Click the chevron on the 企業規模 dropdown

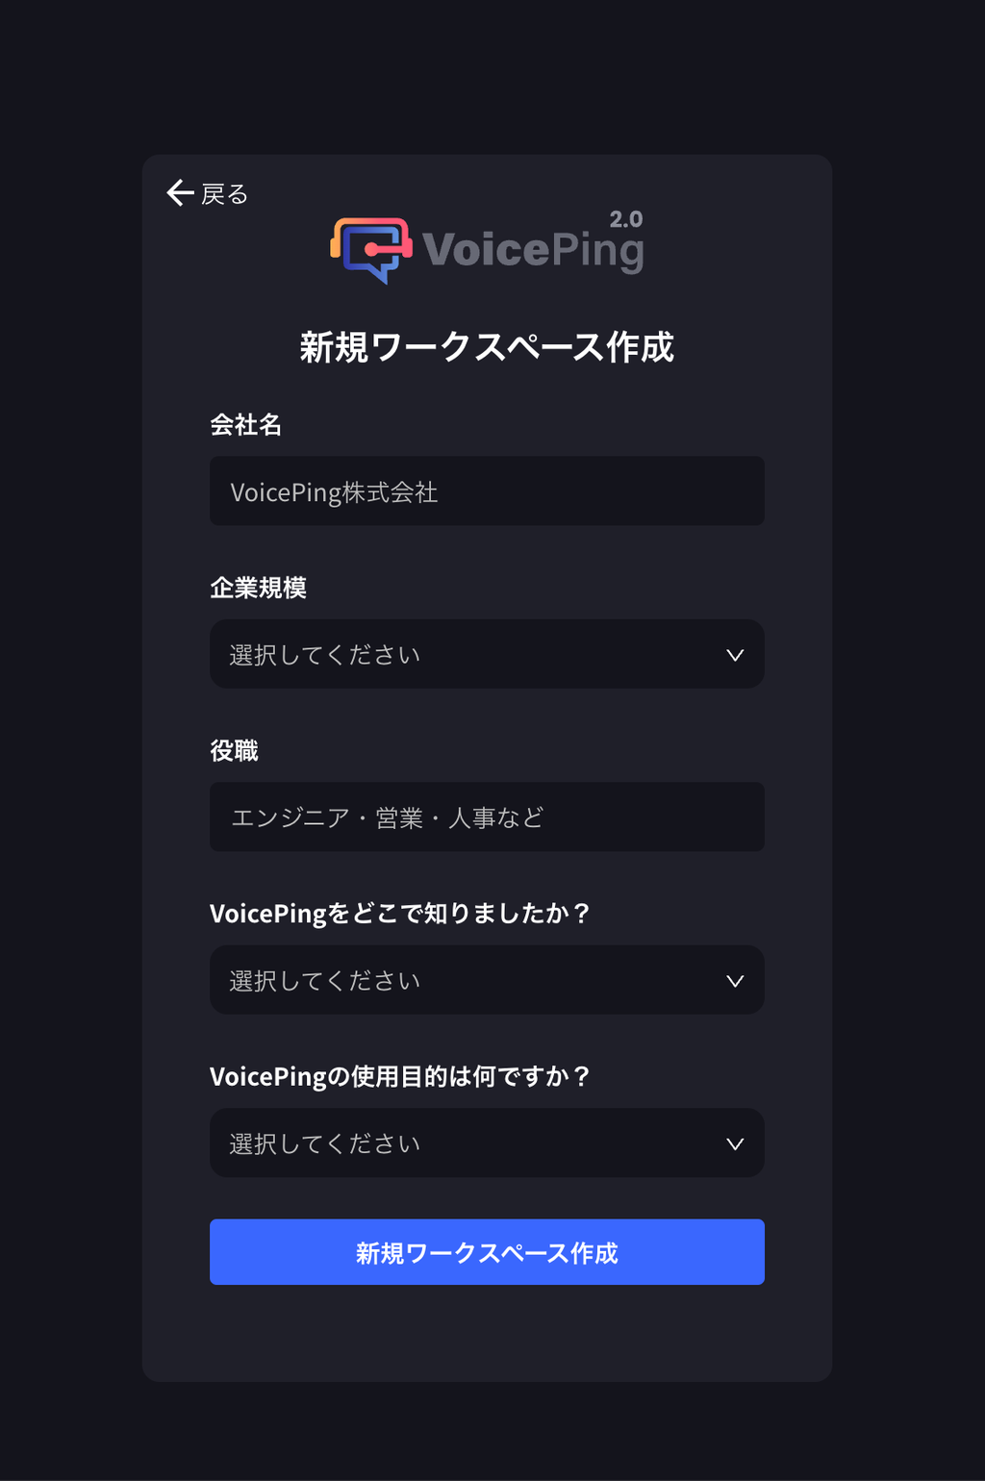[x=735, y=655]
